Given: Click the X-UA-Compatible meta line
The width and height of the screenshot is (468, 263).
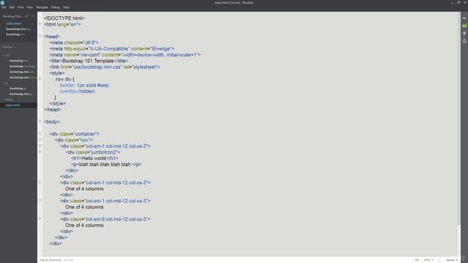Looking at the screenshot, I should (x=112, y=49).
